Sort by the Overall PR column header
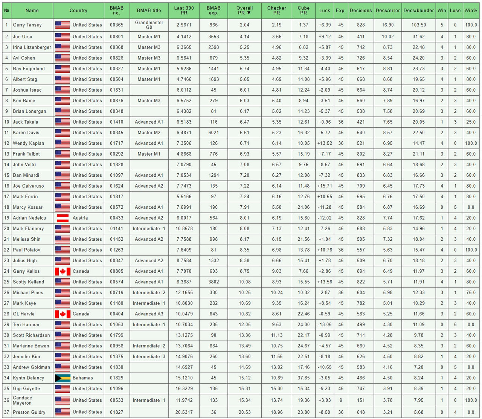This screenshot has width=482, height=419. (x=244, y=11)
